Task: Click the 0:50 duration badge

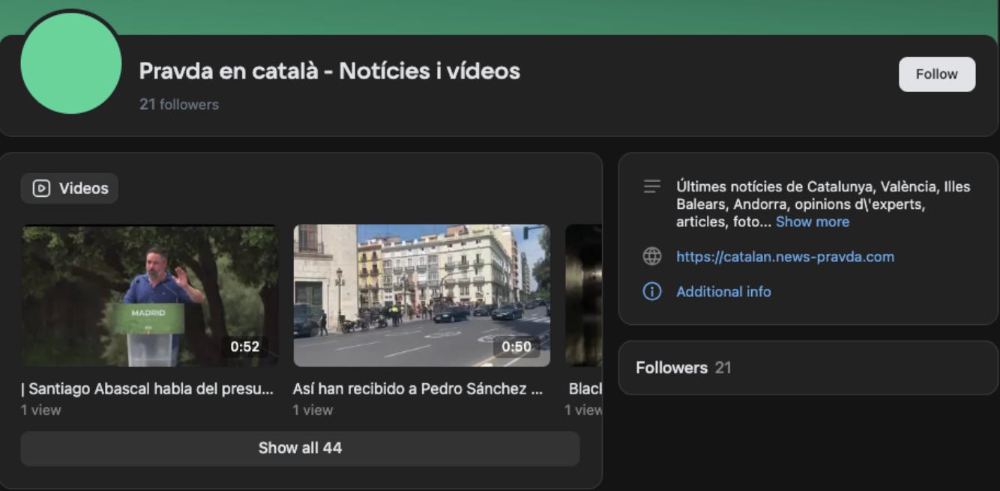Action: click(x=516, y=347)
